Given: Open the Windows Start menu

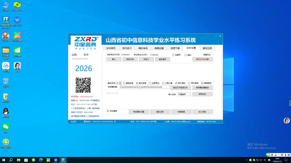Looking at the screenshot, I should click(4, 160).
